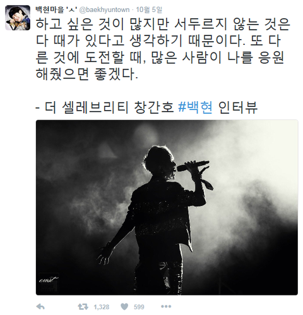Click the word 인터뷰 after the hashtag
Screen dimensions: 303x315
(x=238, y=108)
